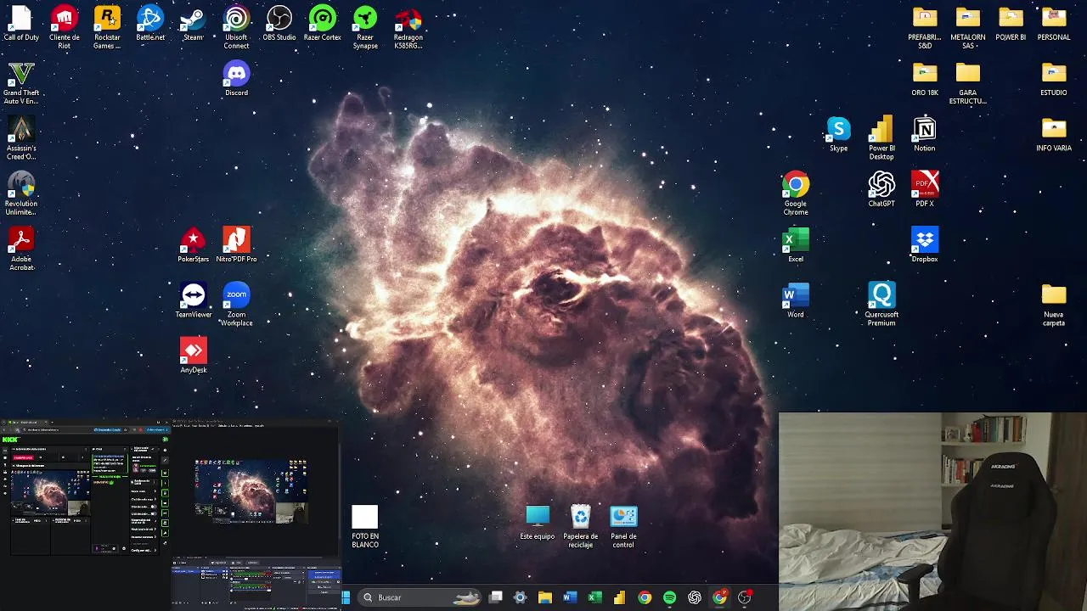Image resolution: width=1087 pixels, height=611 pixels.
Task: Open the Este equipo desktop icon
Action: click(538, 523)
